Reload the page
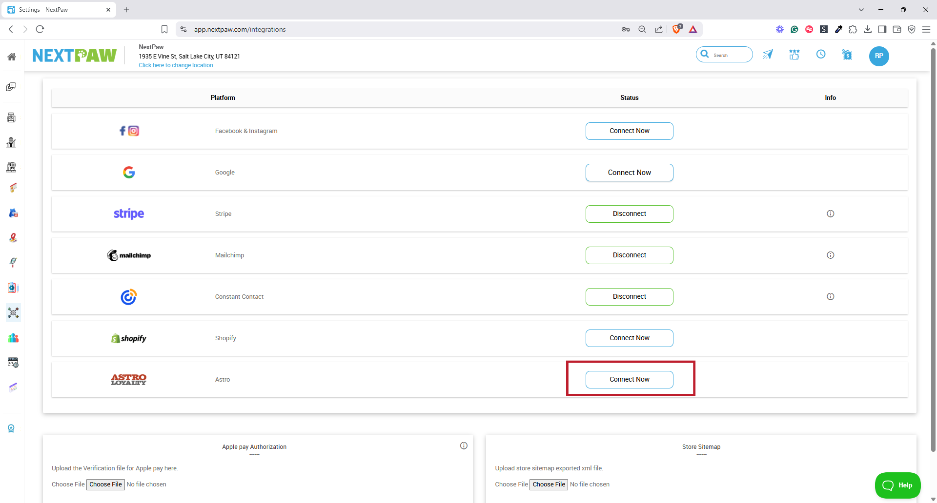Image resolution: width=937 pixels, height=503 pixels. [x=40, y=29]
